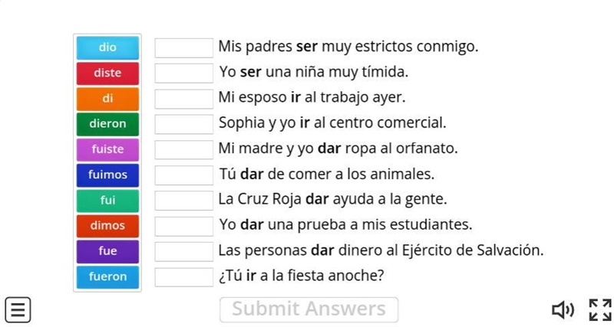Image resolution: width=614 pixels, height=327 pixels.
Task: Submit answers with the Submit Answers button
Action: pyautogui.click(x=309, y=309)
